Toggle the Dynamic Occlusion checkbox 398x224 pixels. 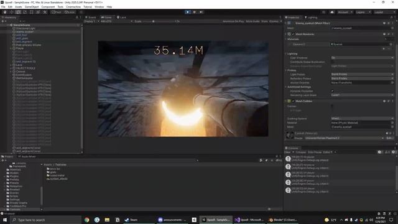point(332,91)
